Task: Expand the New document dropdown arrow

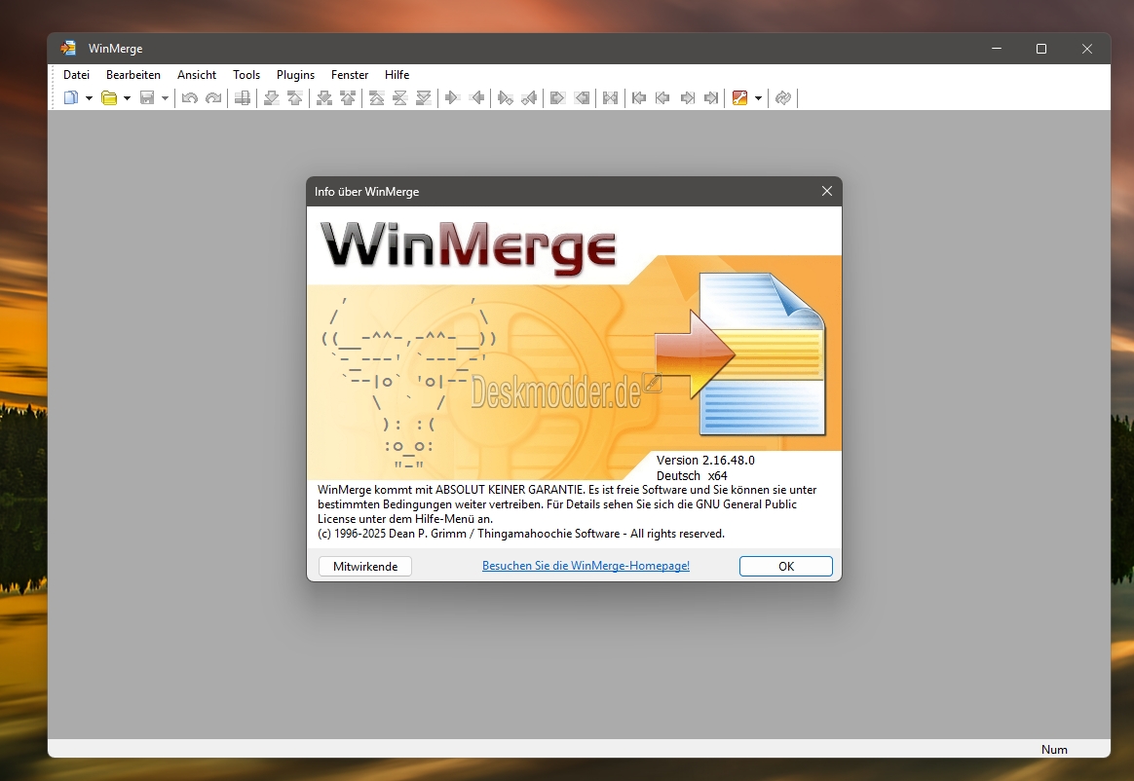Action: pyautogui.click(x=89, y=97)
